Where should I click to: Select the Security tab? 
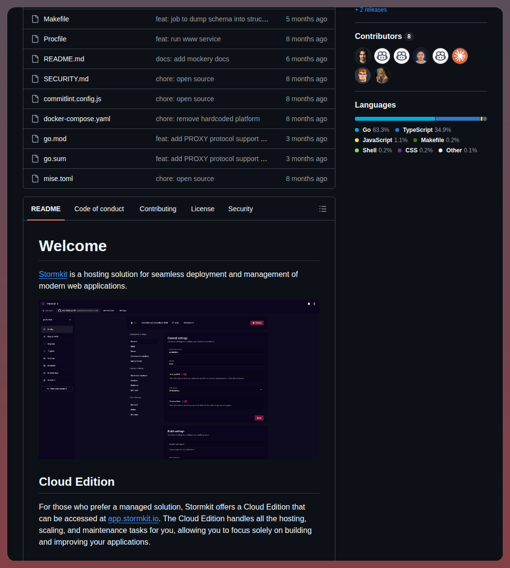point(241,209)
